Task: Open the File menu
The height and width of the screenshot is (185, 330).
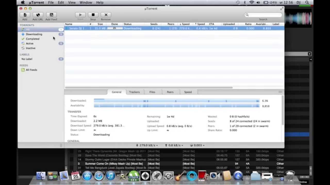Action: [x=51, y=3]
